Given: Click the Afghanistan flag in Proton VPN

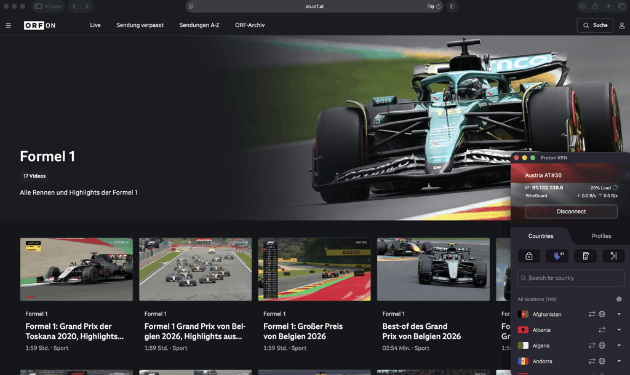Looking at the screenshot, I should point(523,314).
